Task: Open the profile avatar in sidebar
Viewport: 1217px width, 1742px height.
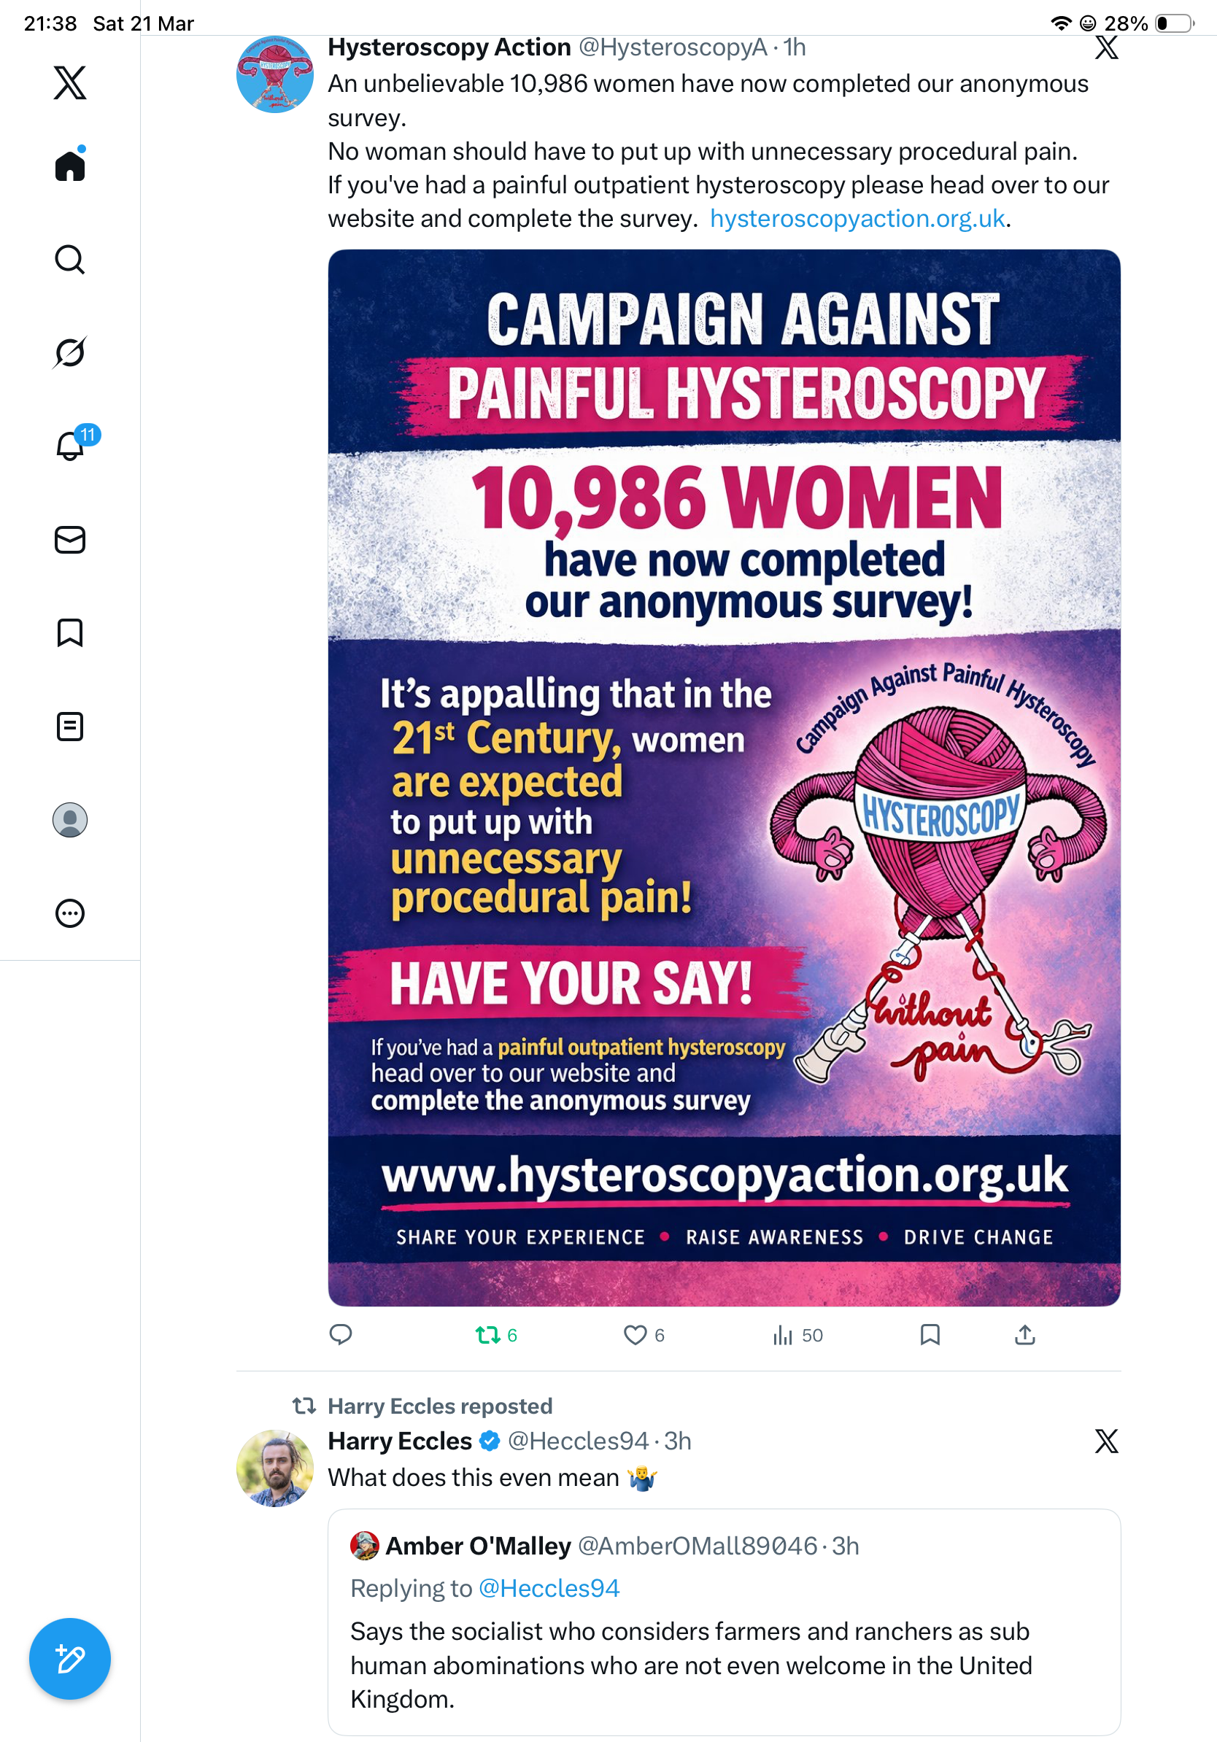Action: pos(70,819)
